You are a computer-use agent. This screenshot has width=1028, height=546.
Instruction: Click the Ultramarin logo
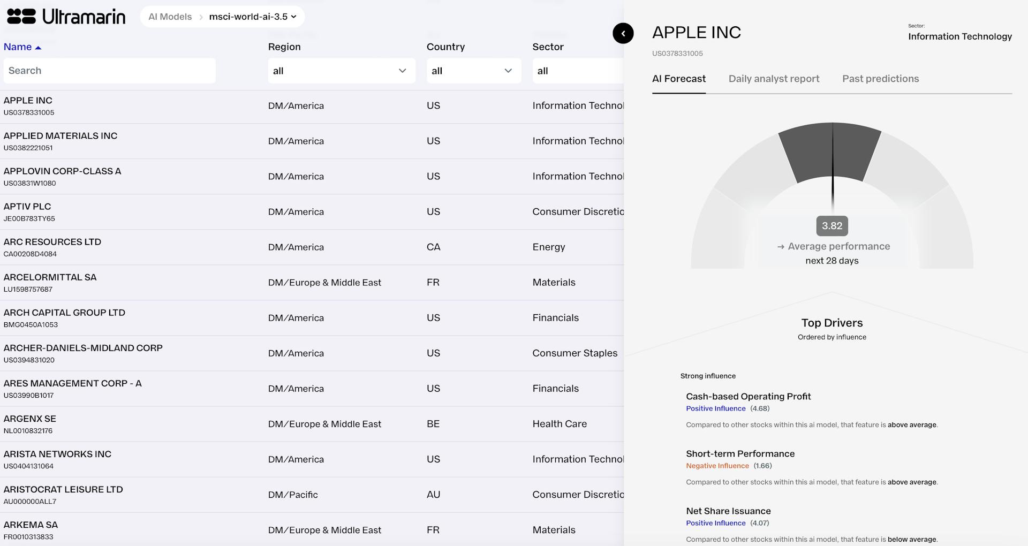point(64,16)
